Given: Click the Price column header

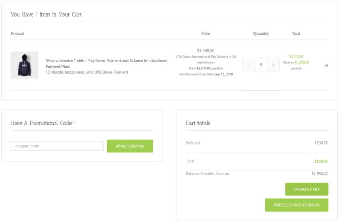Looking at the screenshot, I should tap(206, 33).
